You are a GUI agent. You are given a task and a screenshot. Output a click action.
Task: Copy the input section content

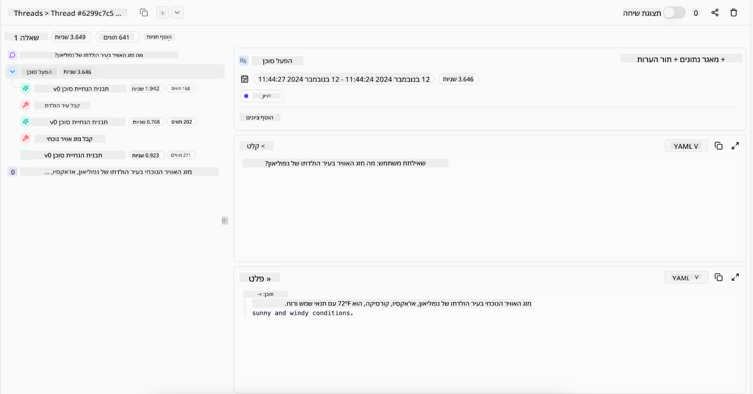point(719,146)
